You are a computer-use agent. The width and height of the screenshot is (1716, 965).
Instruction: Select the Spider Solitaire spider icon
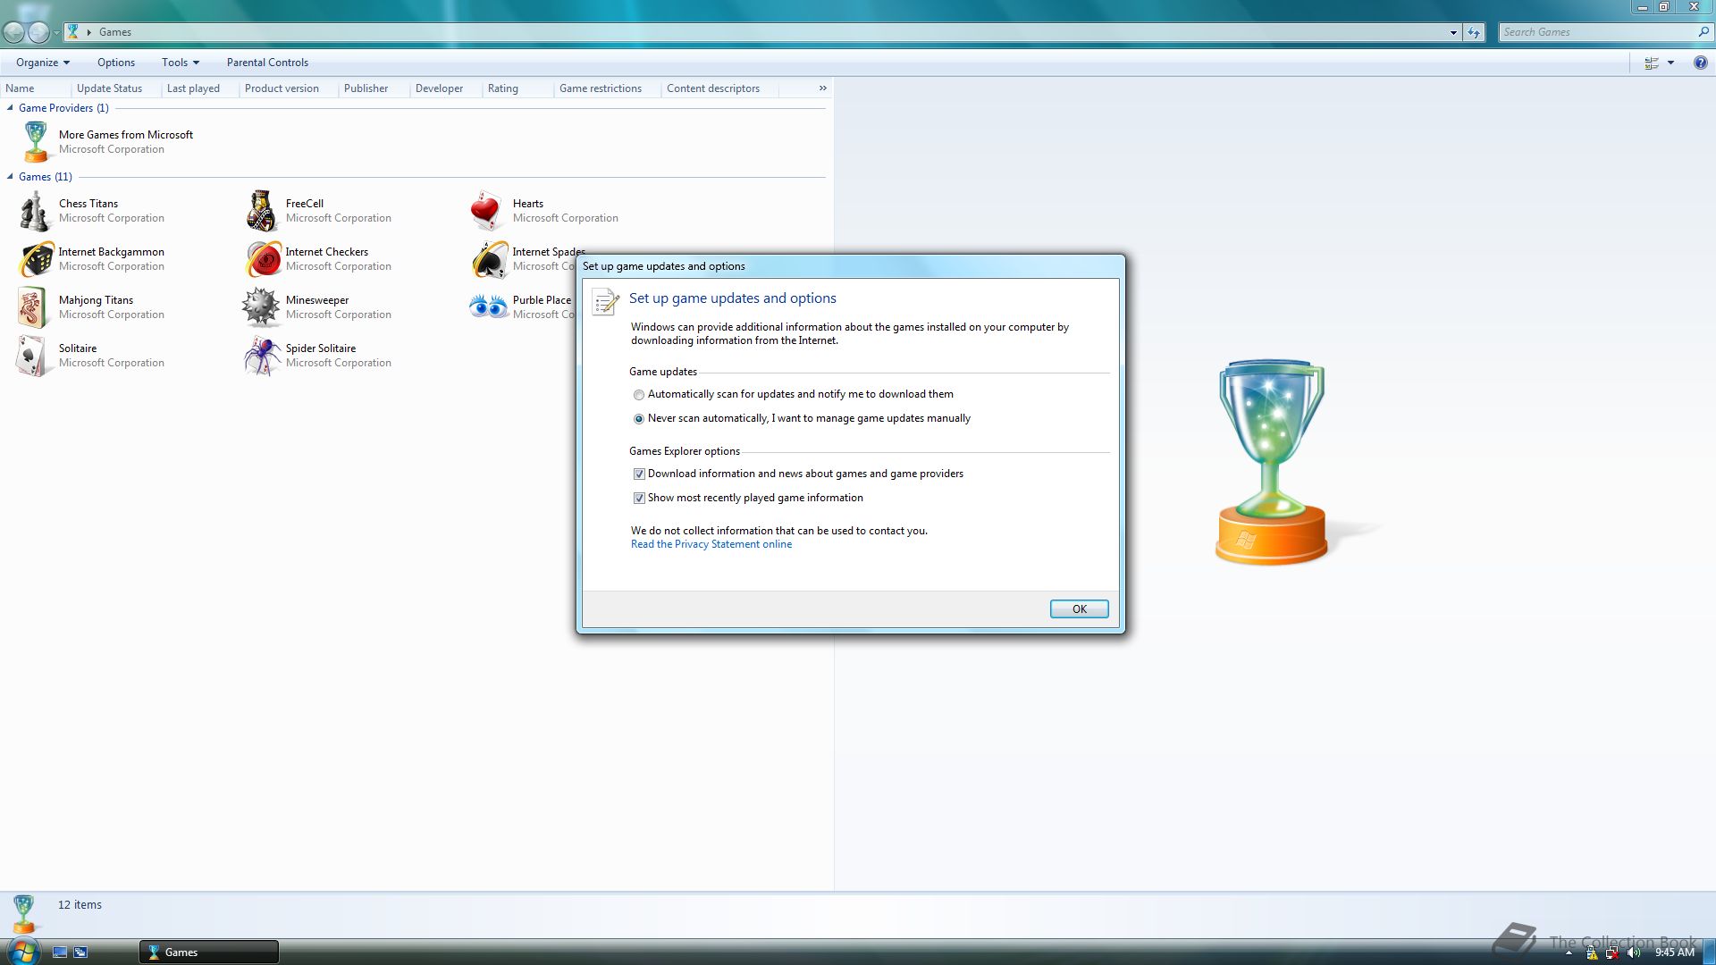[x=262, y=356]
